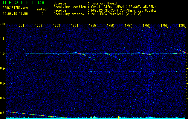188x119 pixels.
Task: Click the HROFFT title text
Action: (x=19, y=2)
